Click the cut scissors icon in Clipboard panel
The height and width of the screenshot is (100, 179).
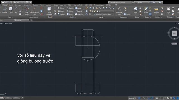pos(173,8)
